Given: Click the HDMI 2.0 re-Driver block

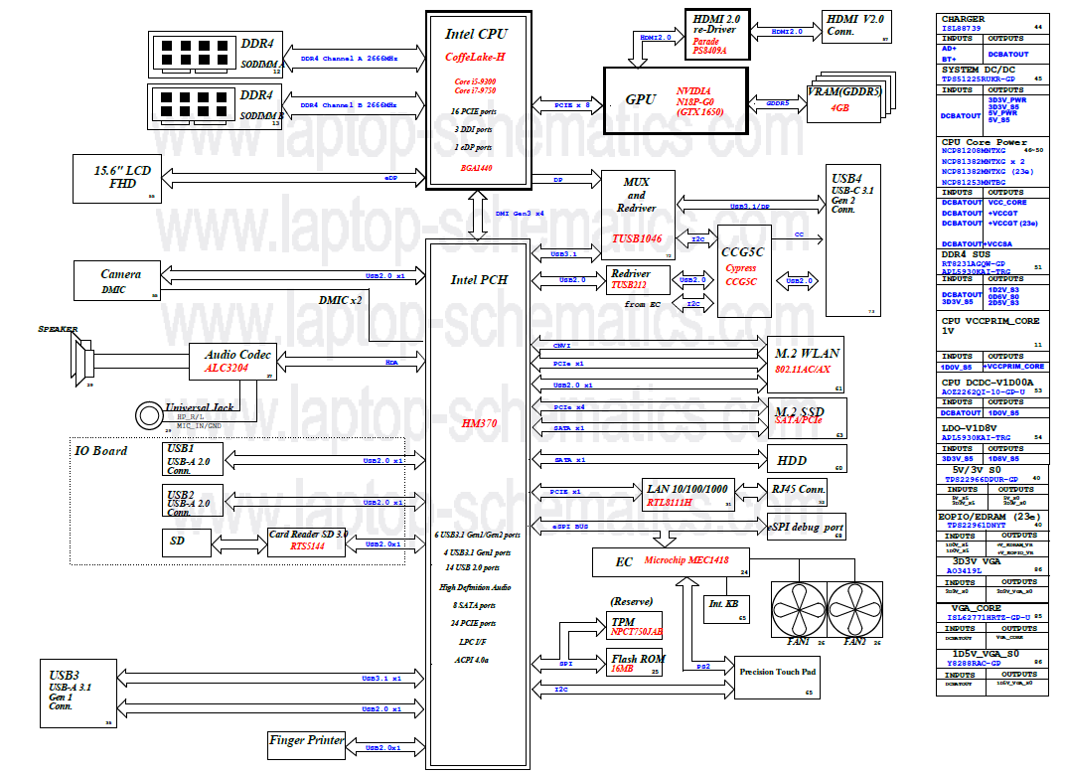Looking at the screenshot, I should tap(717, 35).
